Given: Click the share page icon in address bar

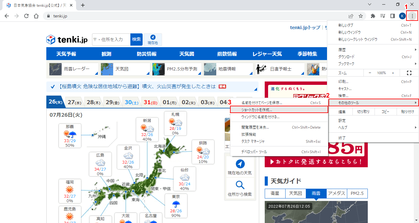Looking at the screenshot, I should (351, 16).
